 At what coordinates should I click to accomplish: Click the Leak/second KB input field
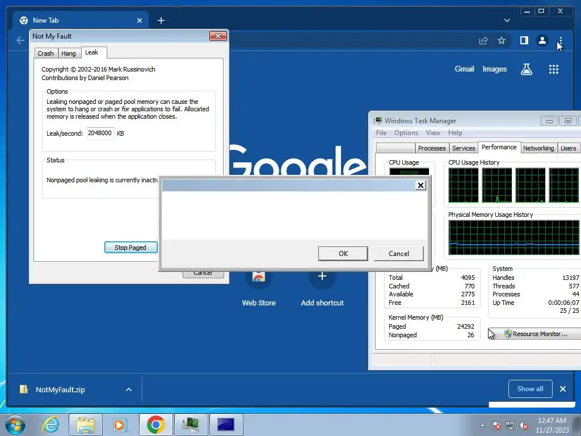point(101,133)
